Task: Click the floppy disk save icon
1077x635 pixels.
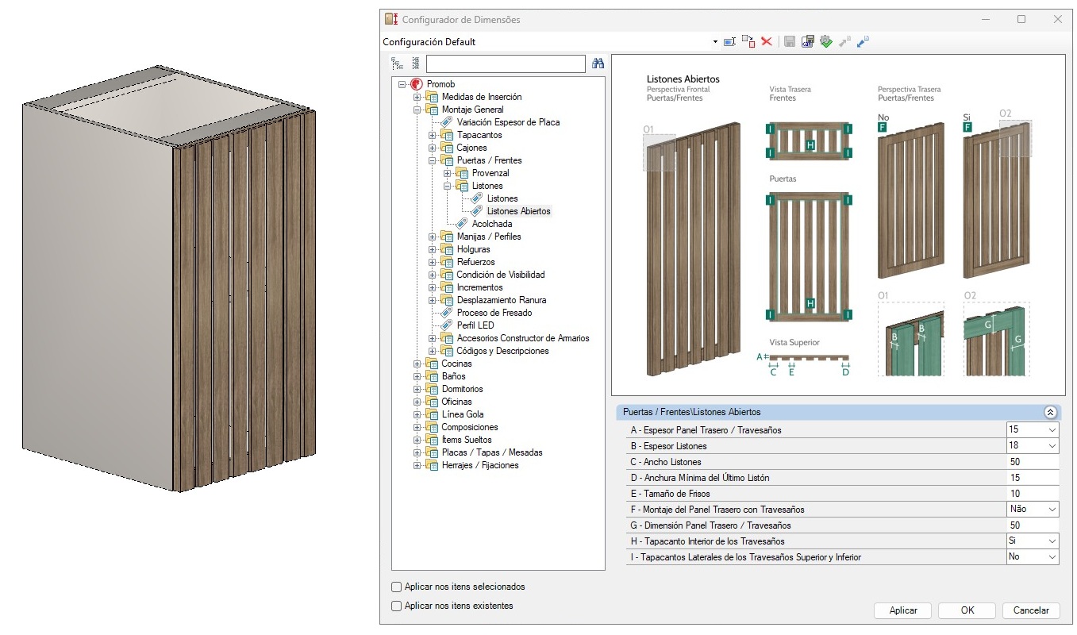Action: click(790, 41)
